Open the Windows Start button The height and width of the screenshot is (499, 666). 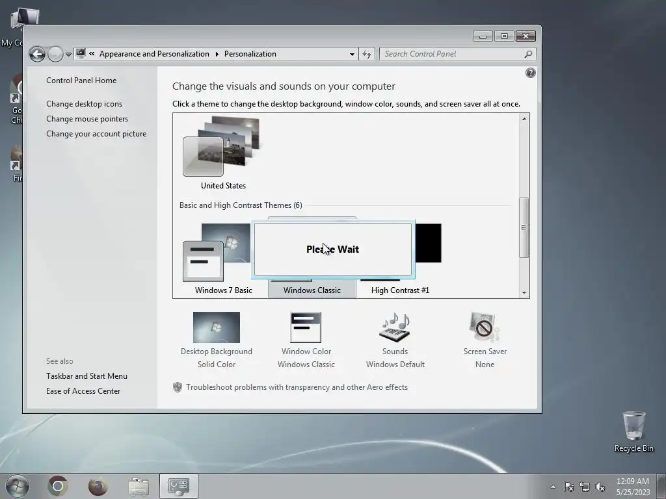[18, 486]
